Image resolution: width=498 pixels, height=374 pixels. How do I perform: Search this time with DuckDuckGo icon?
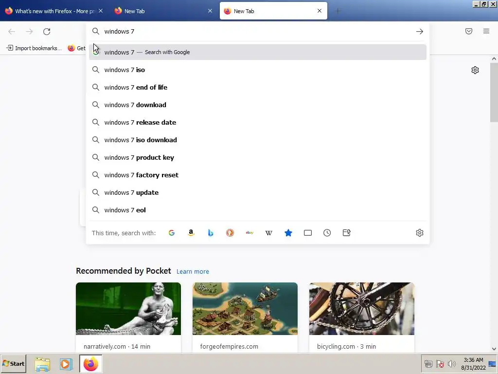click(230, 233)
